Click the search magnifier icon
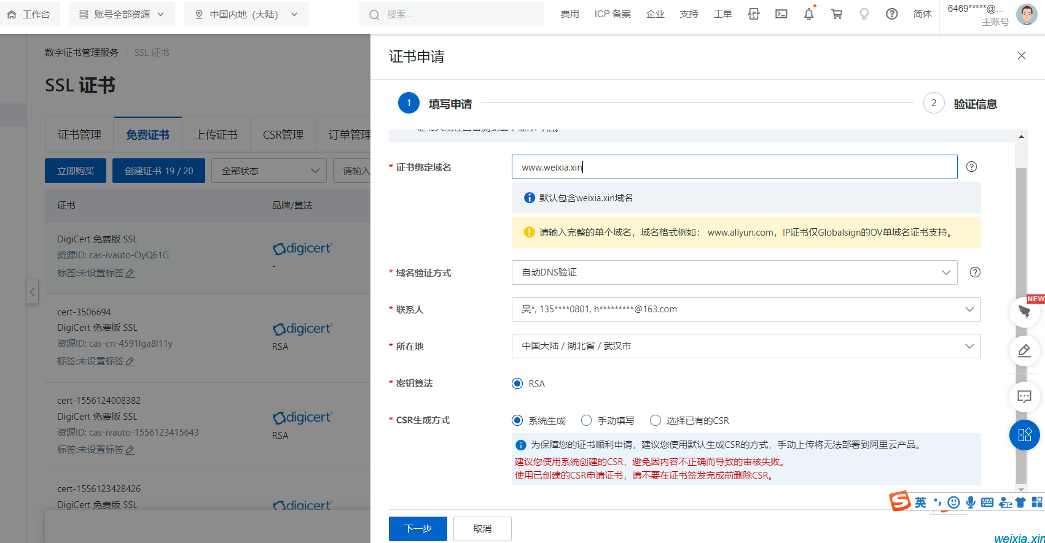1045x543 pixels. pyautogui.click(x=374, y=15)
